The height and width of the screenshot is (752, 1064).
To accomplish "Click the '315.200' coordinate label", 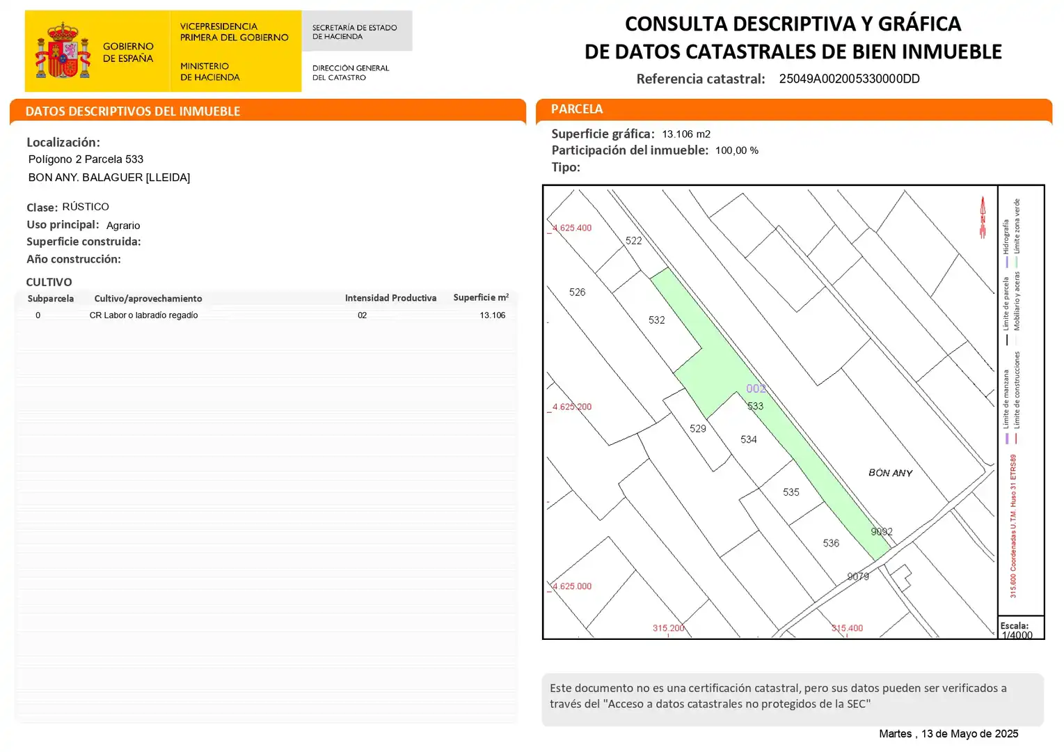I will coord(668,628).
